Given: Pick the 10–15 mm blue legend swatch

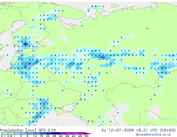Looking at the screenshot, I should click(x=37, y=133).
